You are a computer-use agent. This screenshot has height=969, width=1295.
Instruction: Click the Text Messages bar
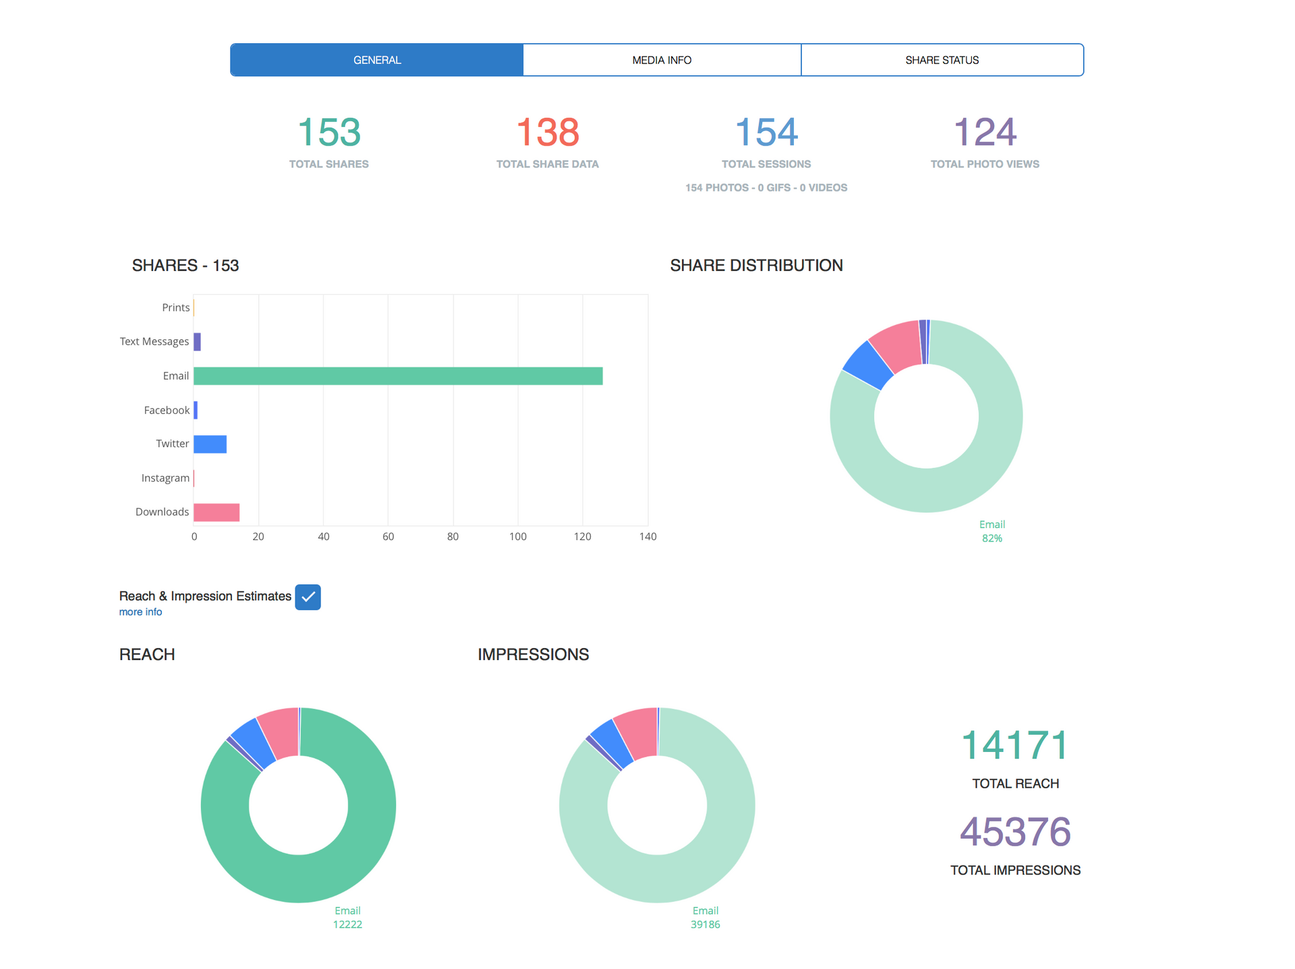(x=197, y=342)
